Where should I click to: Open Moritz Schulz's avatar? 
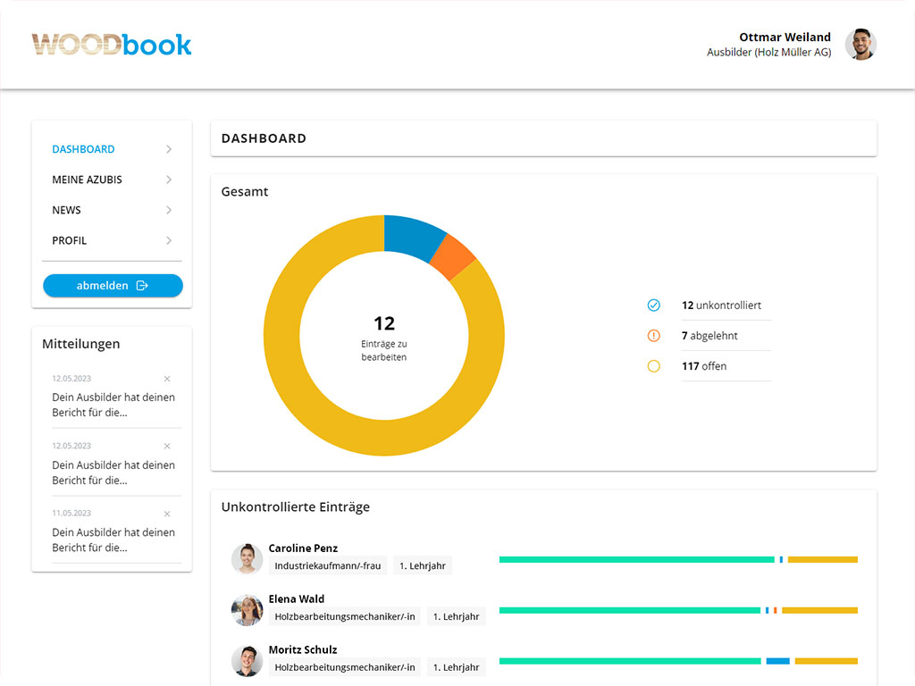click(247, 660)
